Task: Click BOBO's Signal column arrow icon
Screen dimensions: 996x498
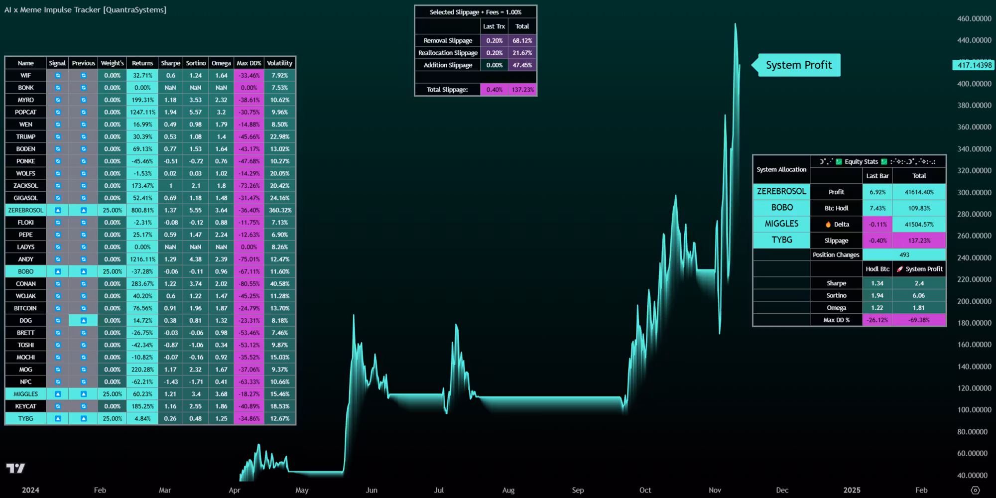Action: click(x=58, y=271)
